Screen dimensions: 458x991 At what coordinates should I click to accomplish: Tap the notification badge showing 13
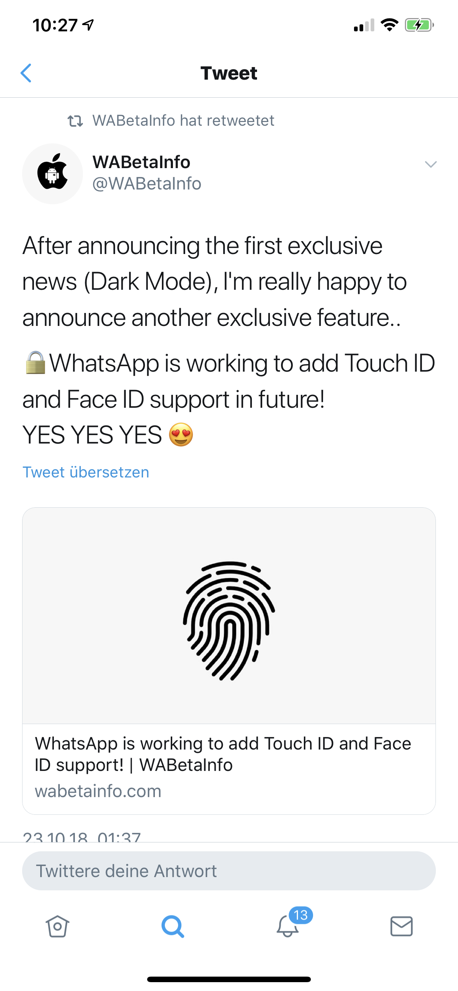(x=301, y=915)
